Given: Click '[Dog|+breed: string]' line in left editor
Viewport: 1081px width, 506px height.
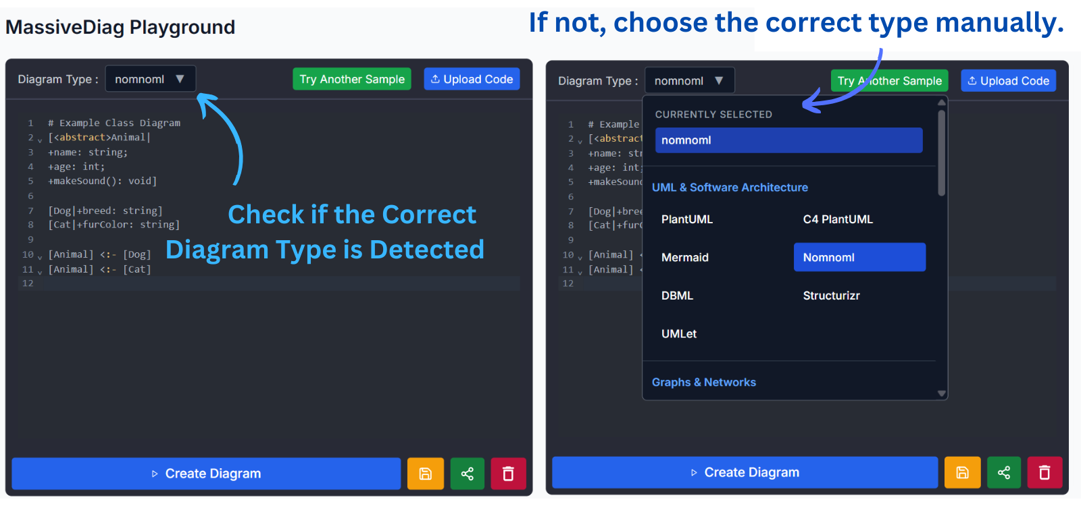Looking at the screenshot, I should [x=105, y=210].
